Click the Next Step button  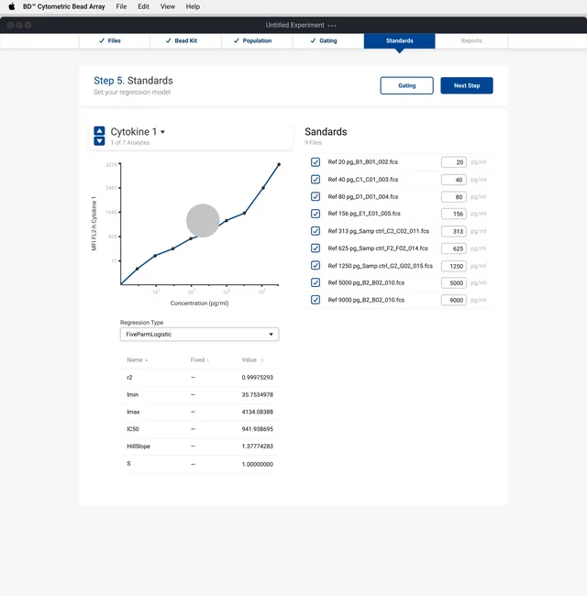pyautogui.click(x=467, y=85)
